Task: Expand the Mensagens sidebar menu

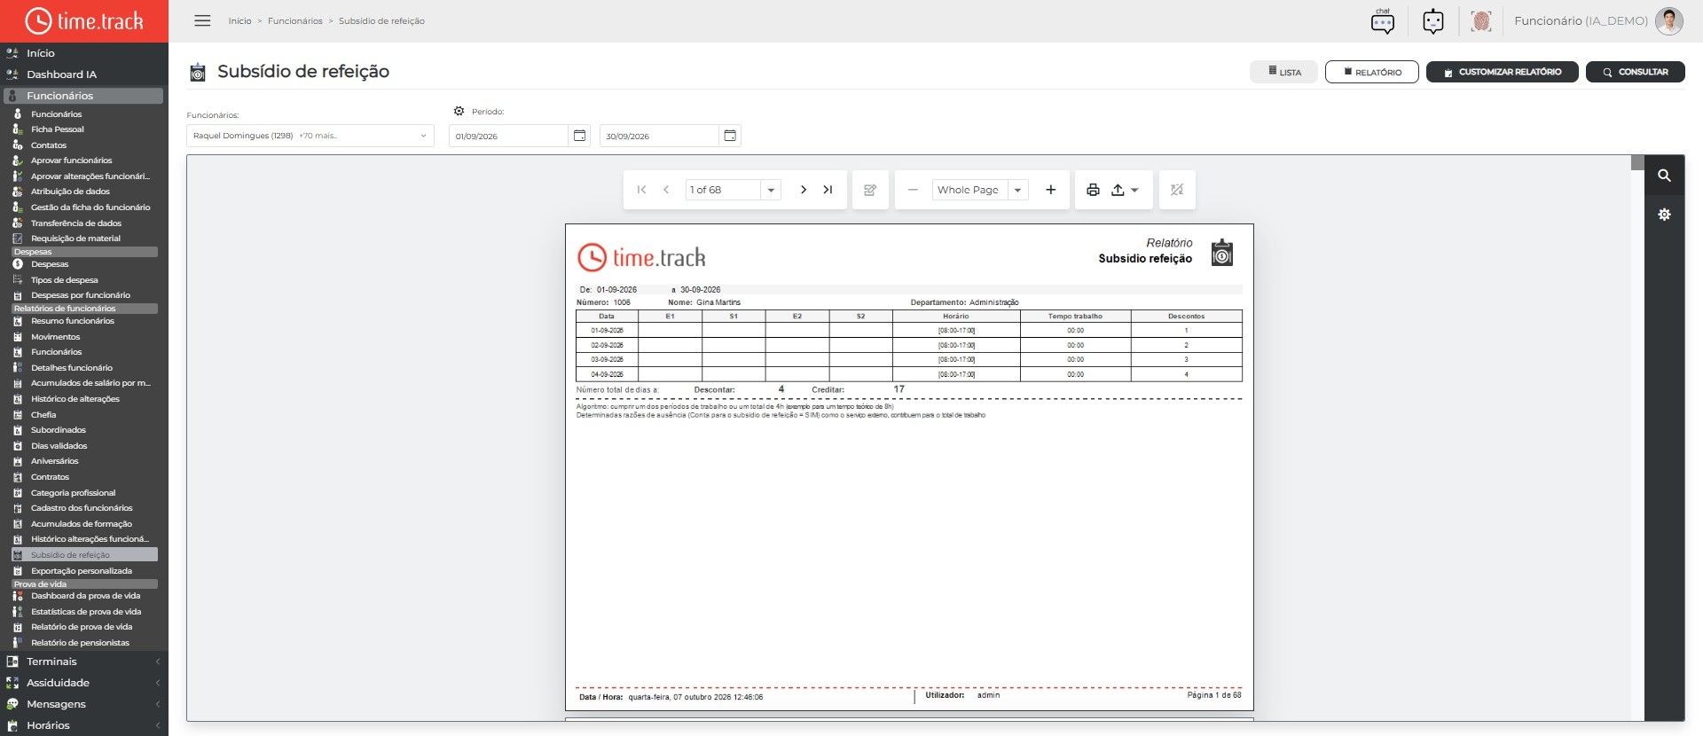Action: (x=84, y=704)
